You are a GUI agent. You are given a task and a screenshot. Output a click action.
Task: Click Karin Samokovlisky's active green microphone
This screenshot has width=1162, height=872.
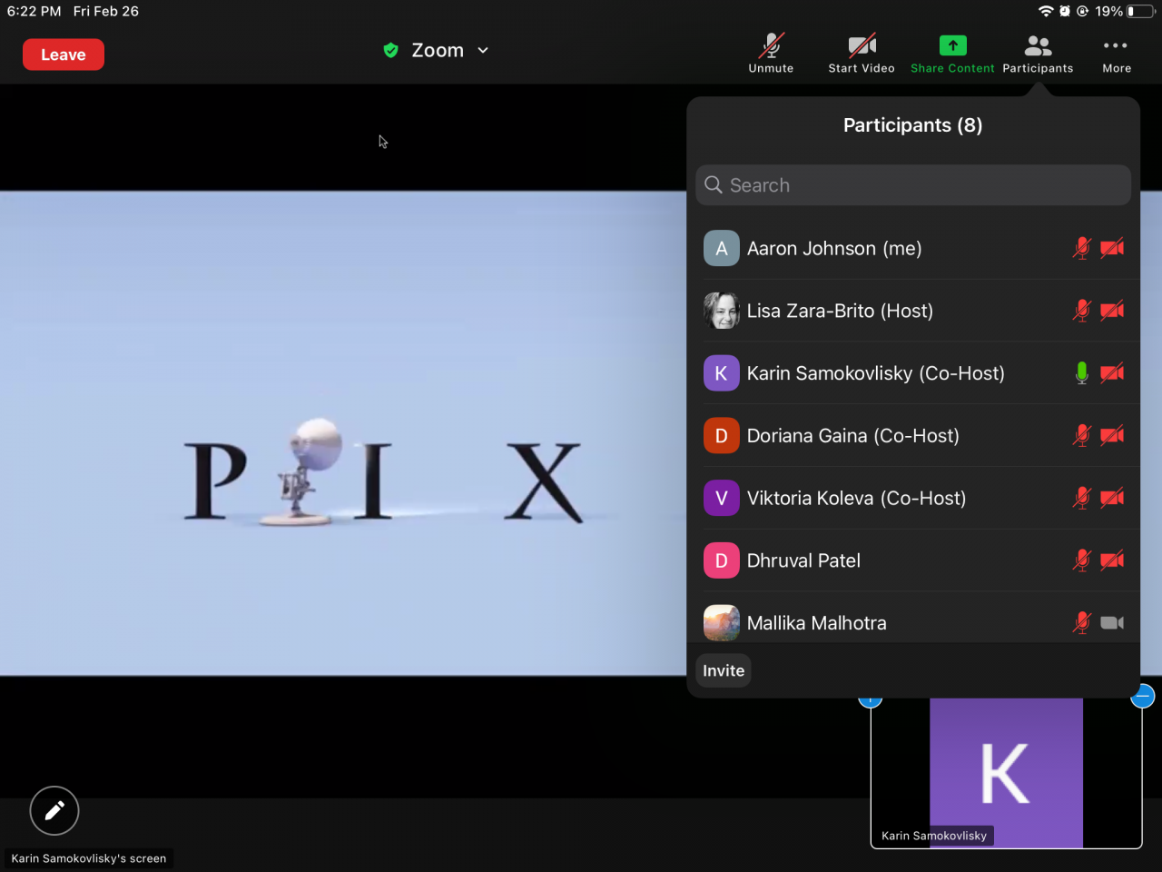tap(1081, 373)
